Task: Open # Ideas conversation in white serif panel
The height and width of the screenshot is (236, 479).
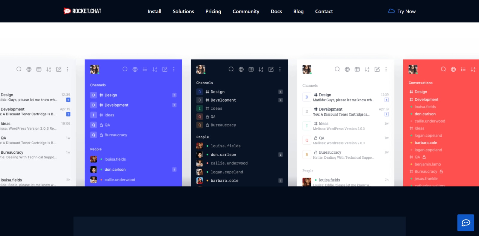Action: coord(345,126)
